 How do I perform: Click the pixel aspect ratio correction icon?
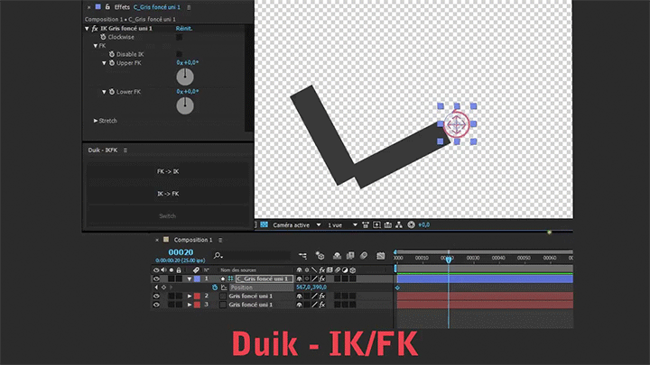click(366, 224)
